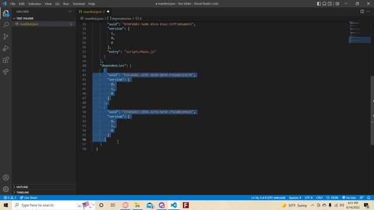The image size is (374, 210).
Task: Click the taskbar search box
Action: coord(53,205)
